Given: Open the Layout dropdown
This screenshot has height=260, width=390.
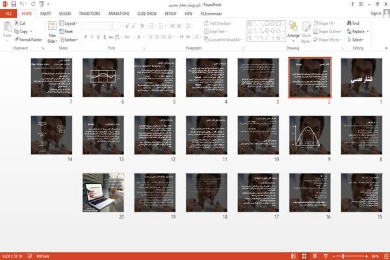Looking at the screenshot, I should (x=68, y=23).
